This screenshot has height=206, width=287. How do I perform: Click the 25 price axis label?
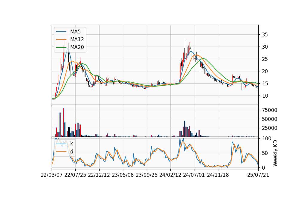pyautogui.click(x=265, y=59)
